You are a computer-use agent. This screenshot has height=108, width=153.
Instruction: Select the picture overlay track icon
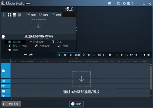click(x=3, y=91)
